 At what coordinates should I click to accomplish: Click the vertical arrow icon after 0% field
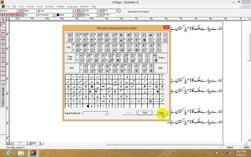118,10
